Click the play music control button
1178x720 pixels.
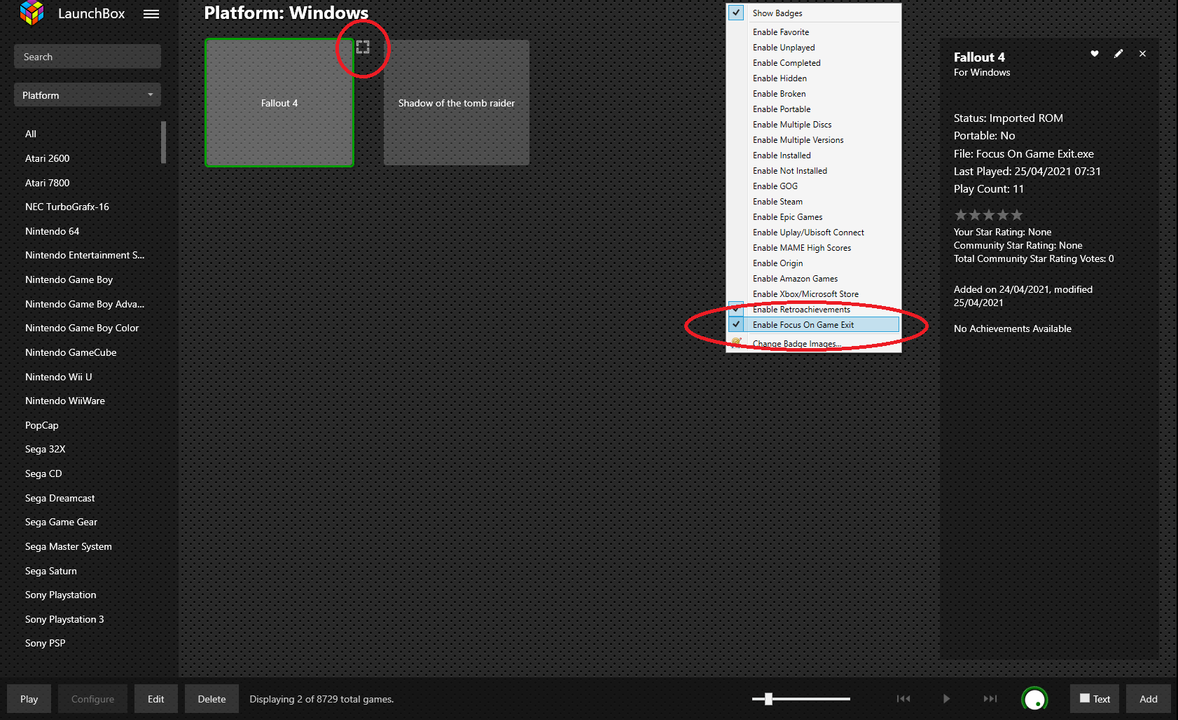(x=946, y=698)
